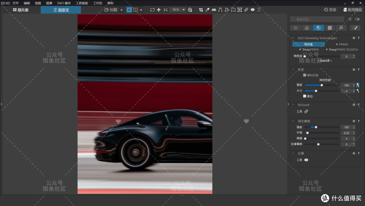Screen dimensions: 365x206
Task: Adjust the unsharp mask edge offset slider
Action: tap(322, 144)
